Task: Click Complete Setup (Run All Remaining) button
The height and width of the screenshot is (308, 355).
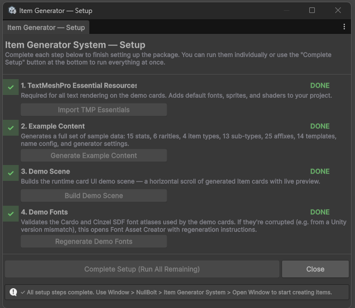Action: pos(142,269)
